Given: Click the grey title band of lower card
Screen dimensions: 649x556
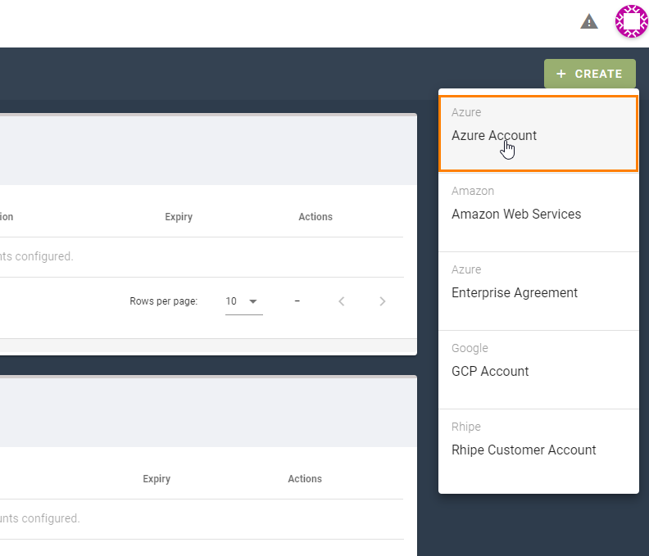Looking at the screenshot, I should [x=205, y=413].
